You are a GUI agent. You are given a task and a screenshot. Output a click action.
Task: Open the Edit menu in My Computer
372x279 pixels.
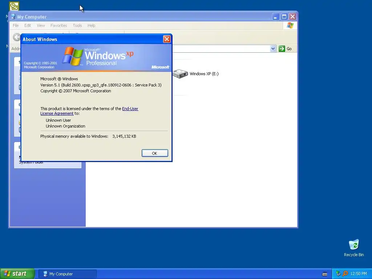point(28,25)
